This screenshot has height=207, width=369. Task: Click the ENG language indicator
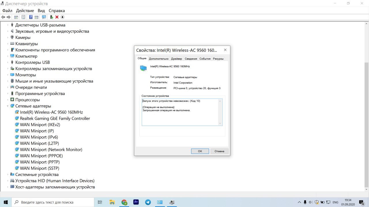(335, 202)
